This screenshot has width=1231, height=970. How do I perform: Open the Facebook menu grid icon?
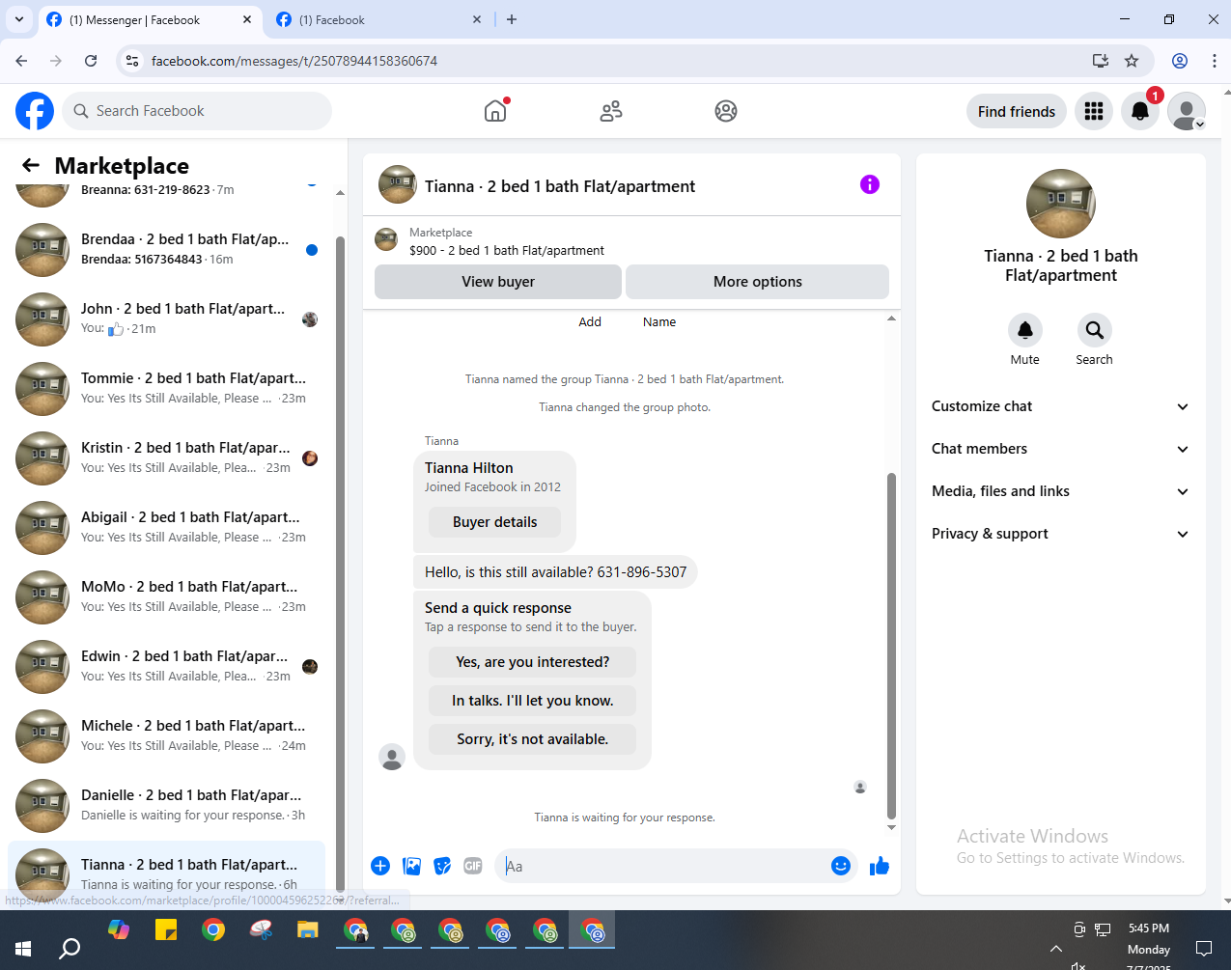pos(1094,111)
